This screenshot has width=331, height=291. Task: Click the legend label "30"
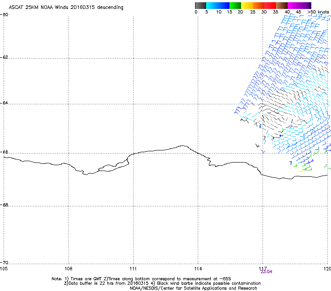(x=264, y=12)
